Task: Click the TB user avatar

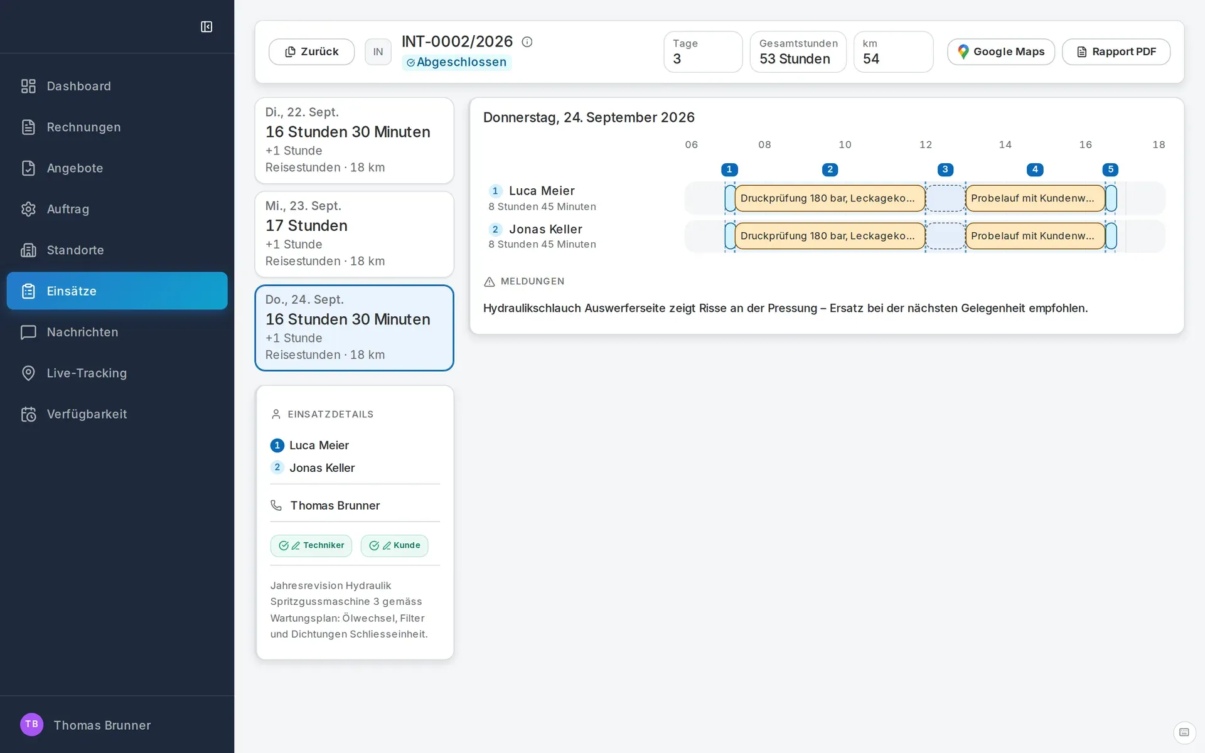Action: pos(31,724)
